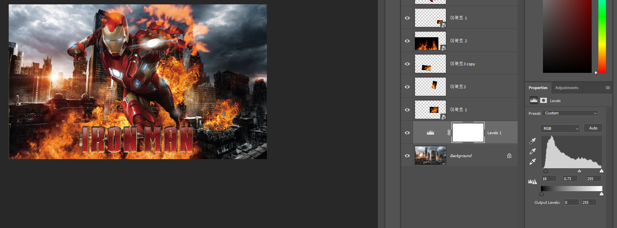Click the IRON MAN title on canvas
This screenshot has height=228, width=617.
(x=137, y=140)
